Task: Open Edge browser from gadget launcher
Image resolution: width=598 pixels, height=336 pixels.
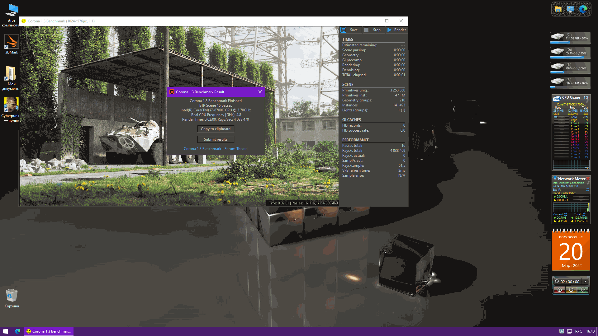Action: tap(583, 9)
